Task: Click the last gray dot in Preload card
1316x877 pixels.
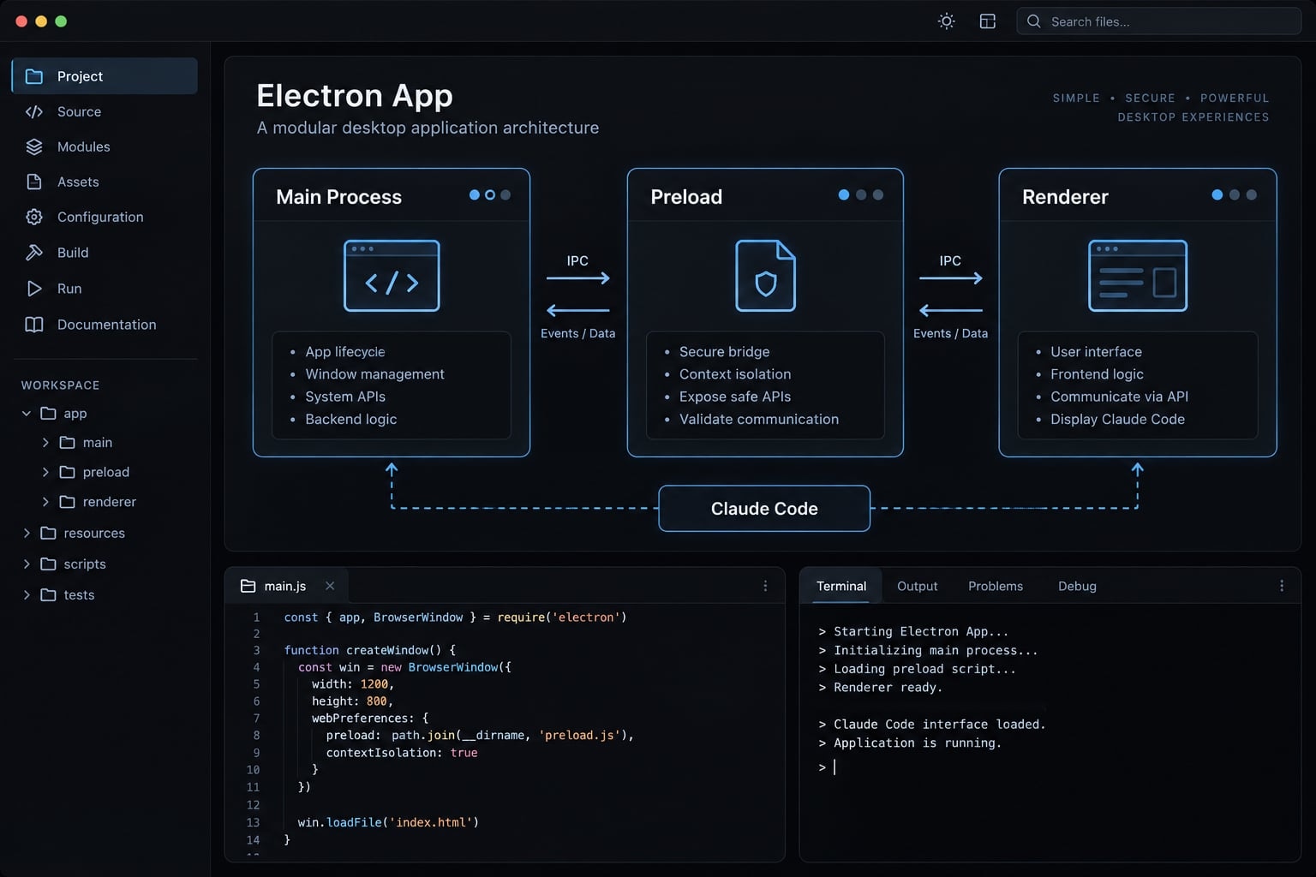Action: click(878, 195)
